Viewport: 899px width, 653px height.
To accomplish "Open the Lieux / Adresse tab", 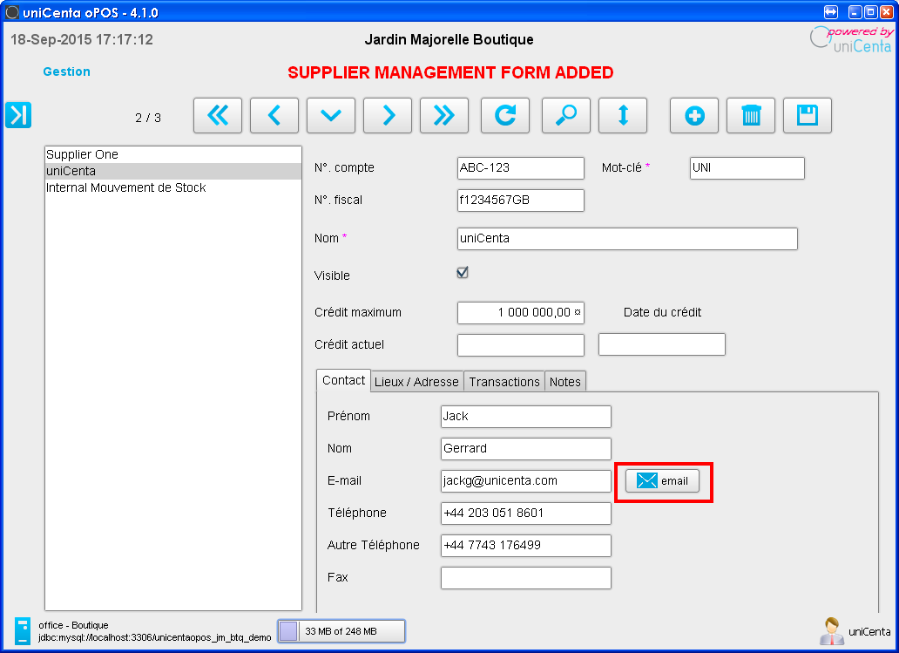I will click(x=416, y=381).
